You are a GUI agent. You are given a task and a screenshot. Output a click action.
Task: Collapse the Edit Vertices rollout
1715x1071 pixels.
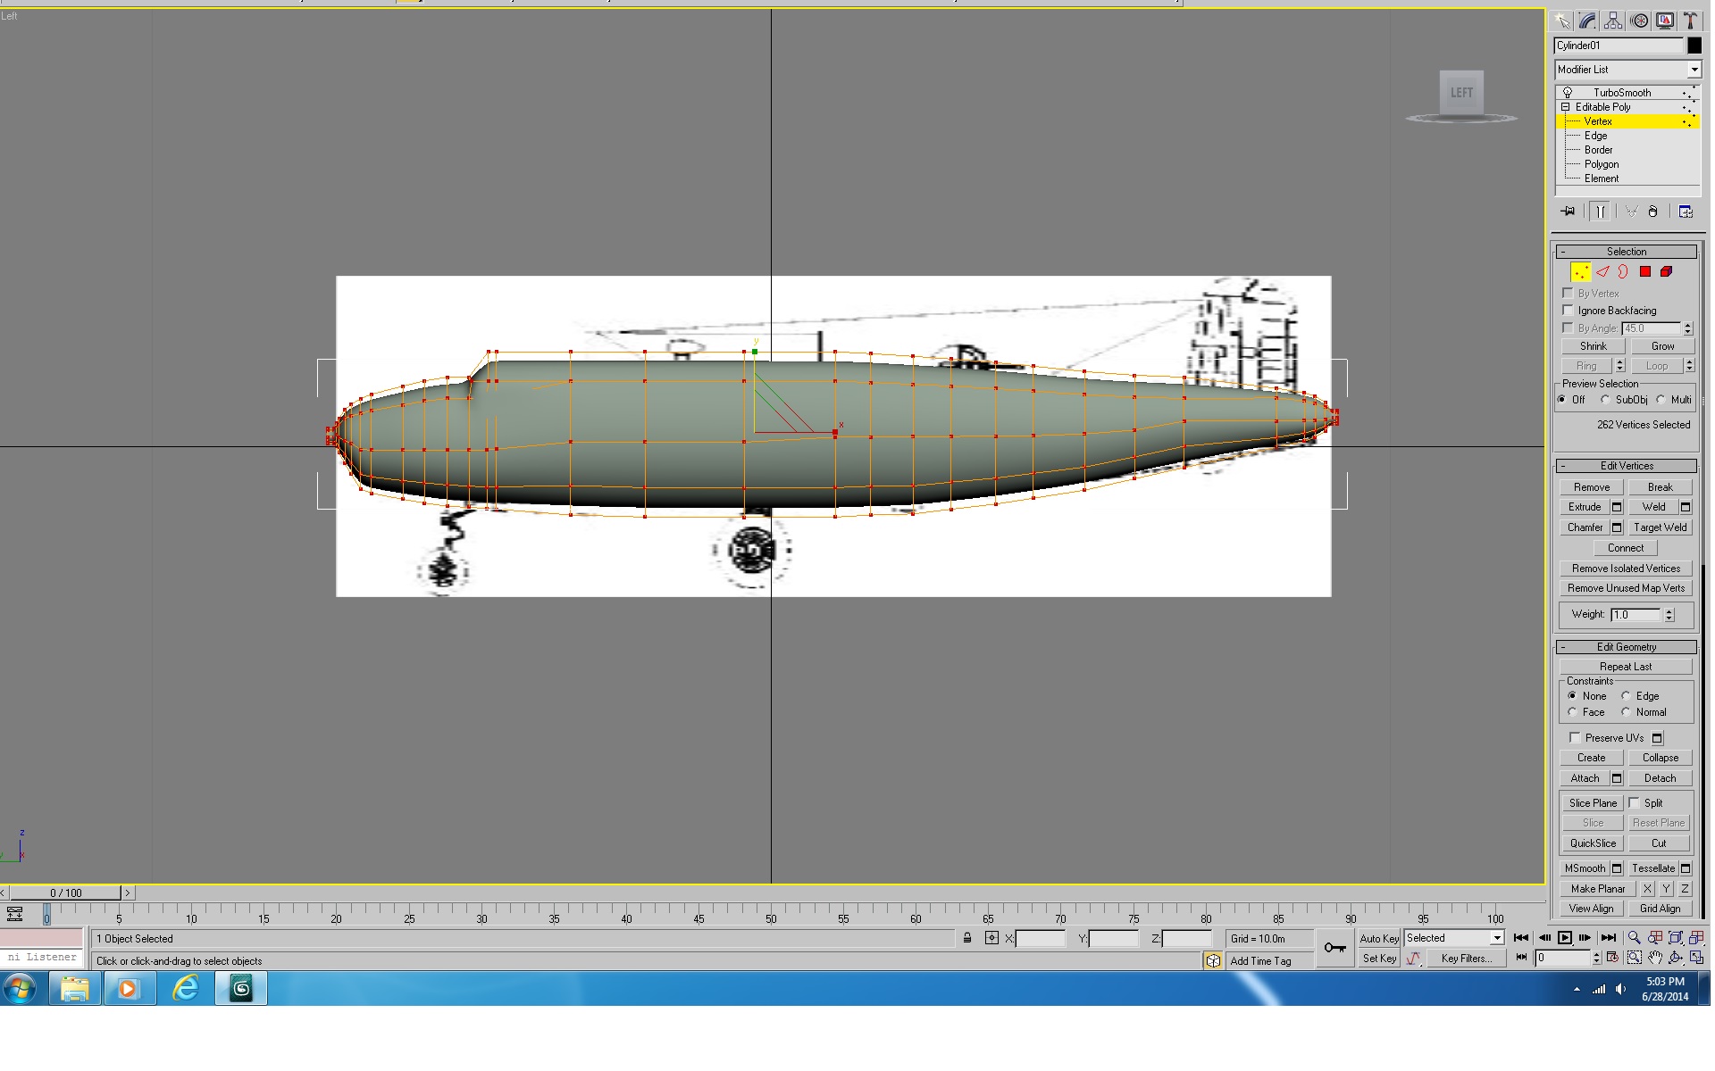1627,466
